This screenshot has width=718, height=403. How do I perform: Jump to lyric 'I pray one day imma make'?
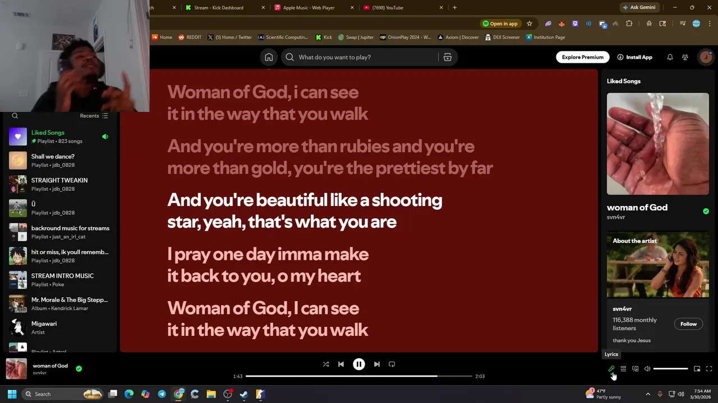click(x=268, y=265)
